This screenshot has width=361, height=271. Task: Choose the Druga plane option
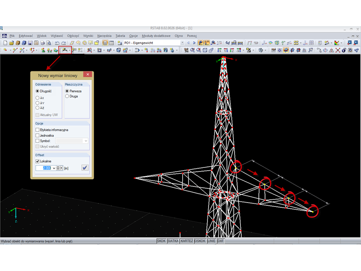click(x=67, y=96)
